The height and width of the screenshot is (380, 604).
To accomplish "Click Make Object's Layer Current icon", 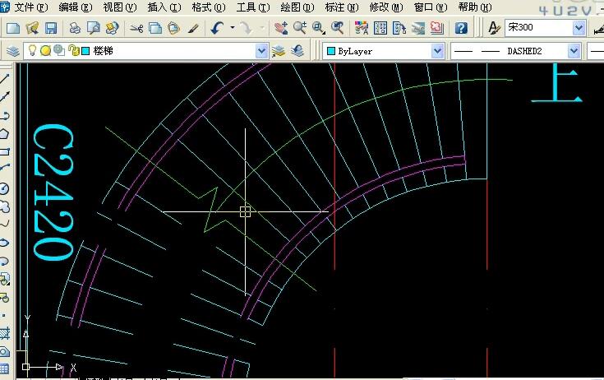I will coord(279,51).
